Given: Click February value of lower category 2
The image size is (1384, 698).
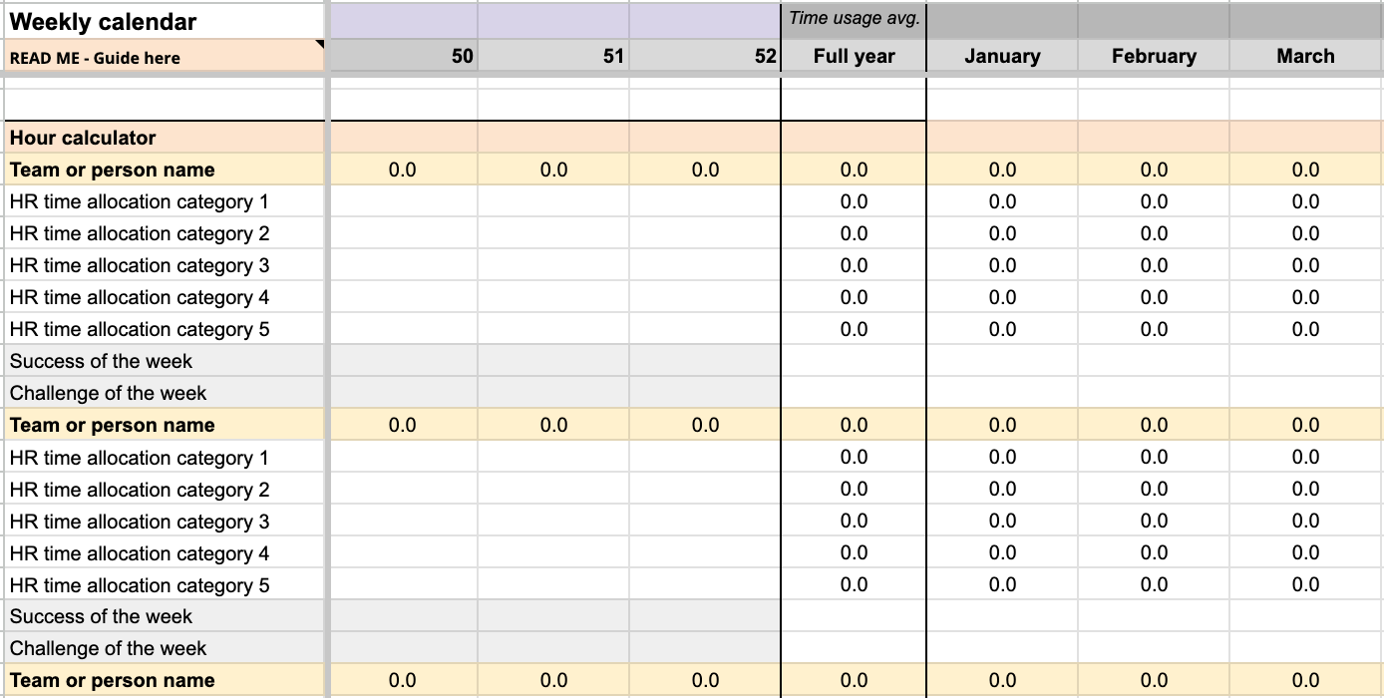Looking at the screenshot, I should coord(1154,490).
